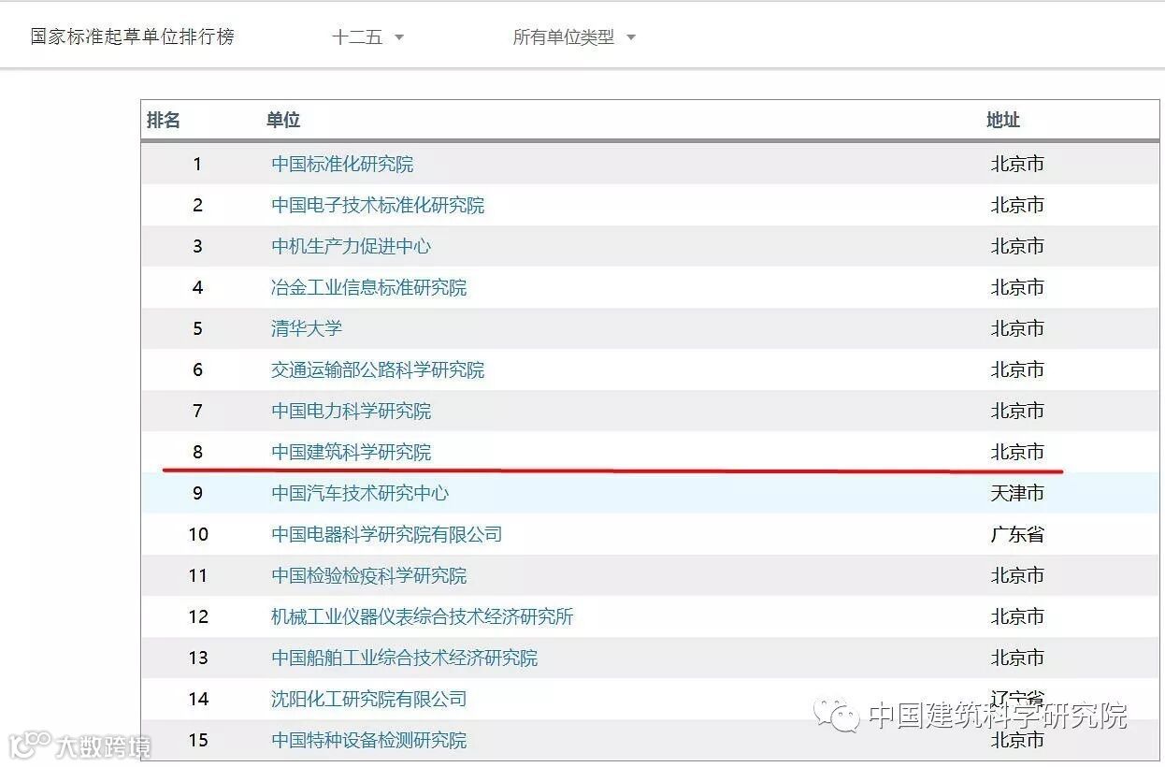Click rank number 13 cell

(197, 658)
